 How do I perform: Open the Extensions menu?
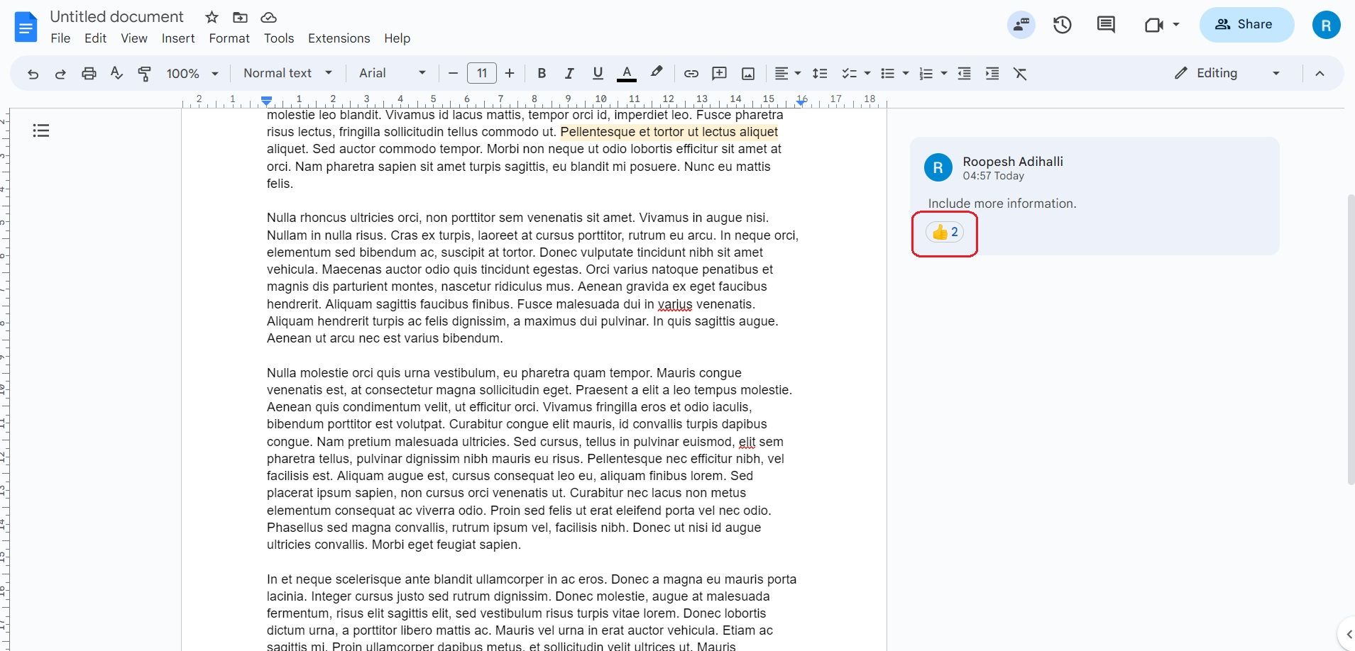coord(339,38)
